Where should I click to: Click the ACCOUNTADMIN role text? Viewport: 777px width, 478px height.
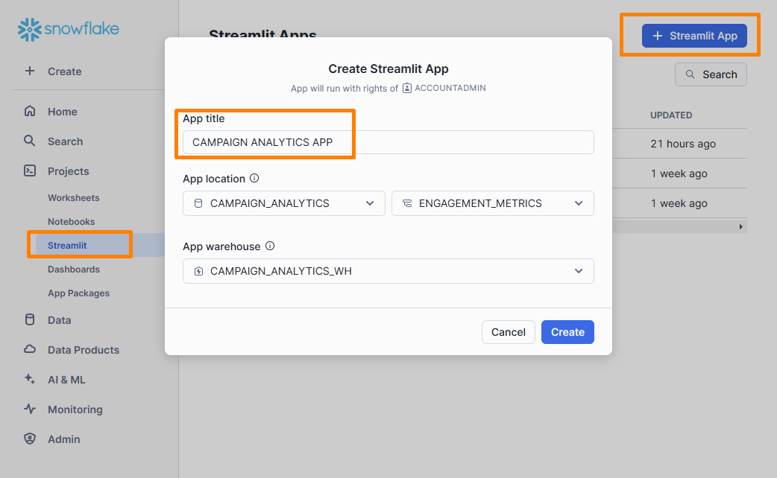coord(450,88)
